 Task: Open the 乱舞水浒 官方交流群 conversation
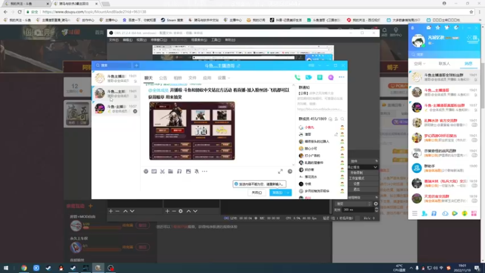point(444,123)
